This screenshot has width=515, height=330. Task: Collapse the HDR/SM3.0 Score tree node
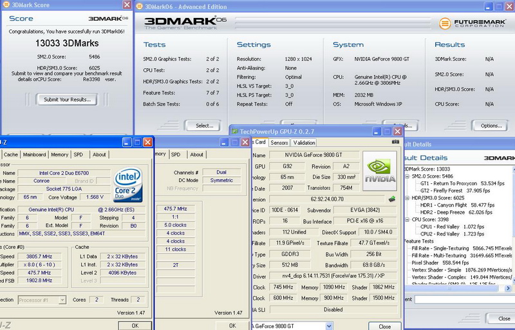[x=407, y=198]
